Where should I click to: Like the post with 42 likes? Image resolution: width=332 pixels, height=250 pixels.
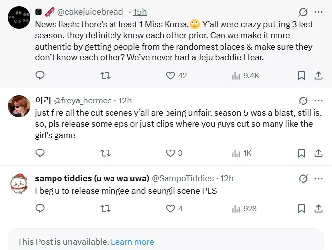click(171, 75)
